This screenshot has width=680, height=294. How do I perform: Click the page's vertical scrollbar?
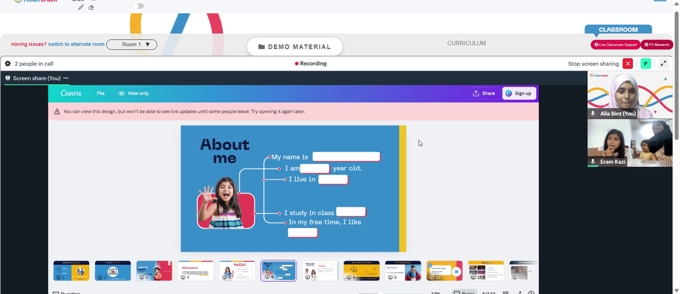pos(677,75)
